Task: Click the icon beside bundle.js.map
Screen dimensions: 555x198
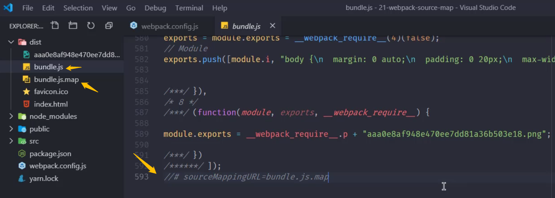Action: click(x=27, y=79)
